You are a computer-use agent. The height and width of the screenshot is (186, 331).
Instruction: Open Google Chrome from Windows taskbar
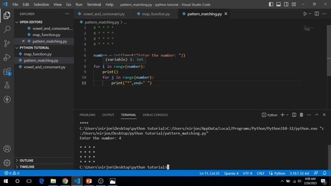point(65,181)
